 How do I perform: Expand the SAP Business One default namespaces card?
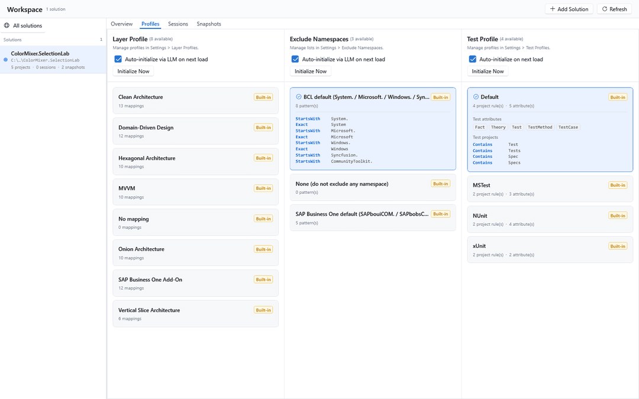click(x=373, y=218)
